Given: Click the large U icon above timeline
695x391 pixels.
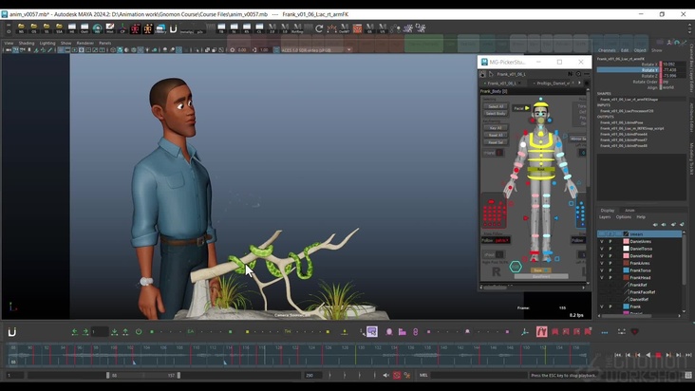Looking at the screenshot, I should point(12,331).
